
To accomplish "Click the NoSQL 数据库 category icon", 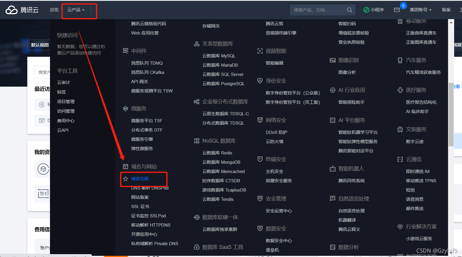I will (197, 141).
